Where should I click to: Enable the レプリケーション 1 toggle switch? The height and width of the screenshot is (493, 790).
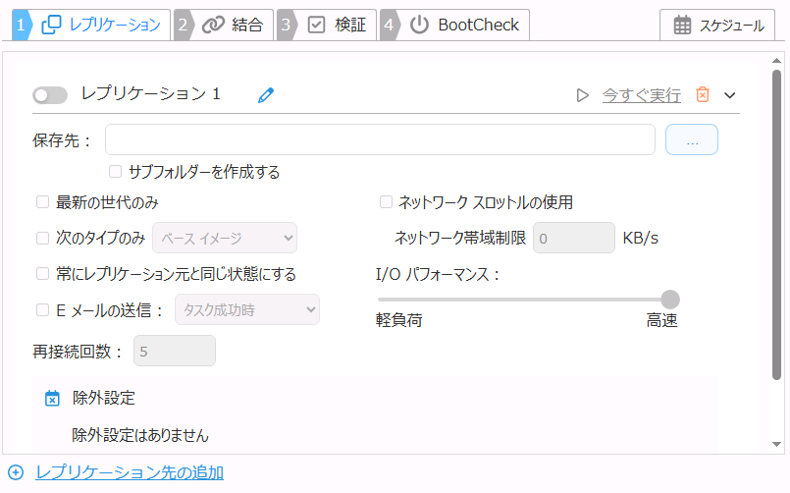pyautogui.click(x=50, y=95)
